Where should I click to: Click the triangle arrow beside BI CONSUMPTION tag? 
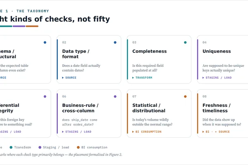point(133,132)
